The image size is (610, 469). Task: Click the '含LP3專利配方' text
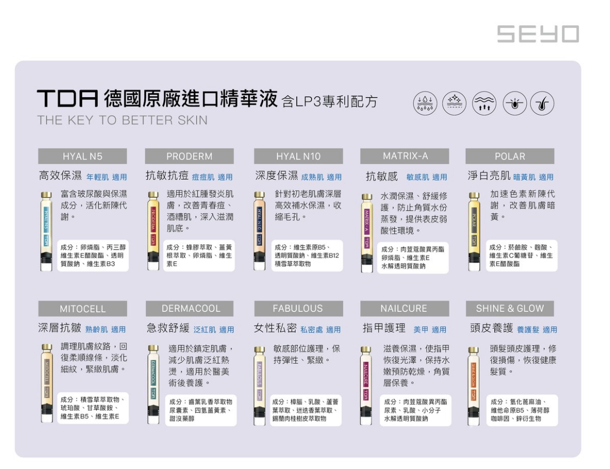tap(329, 101)
